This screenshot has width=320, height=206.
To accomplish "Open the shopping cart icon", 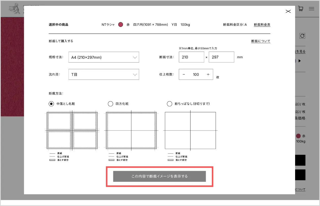I will [x=300, y=9].
